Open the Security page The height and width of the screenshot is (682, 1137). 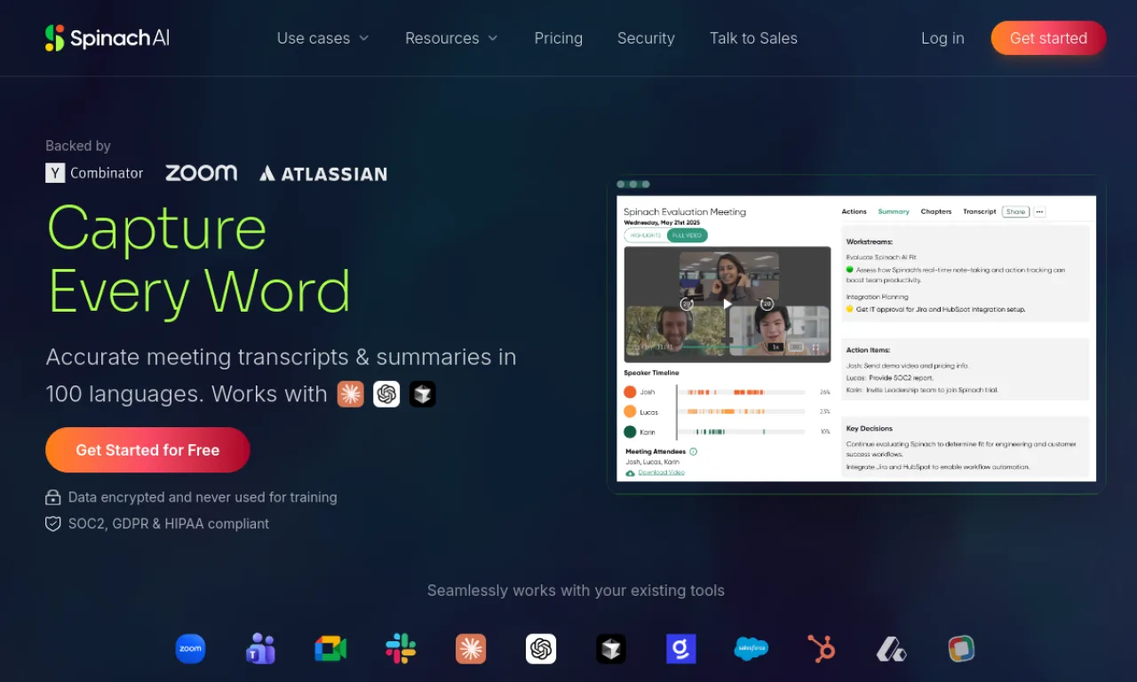click(646, 38)
